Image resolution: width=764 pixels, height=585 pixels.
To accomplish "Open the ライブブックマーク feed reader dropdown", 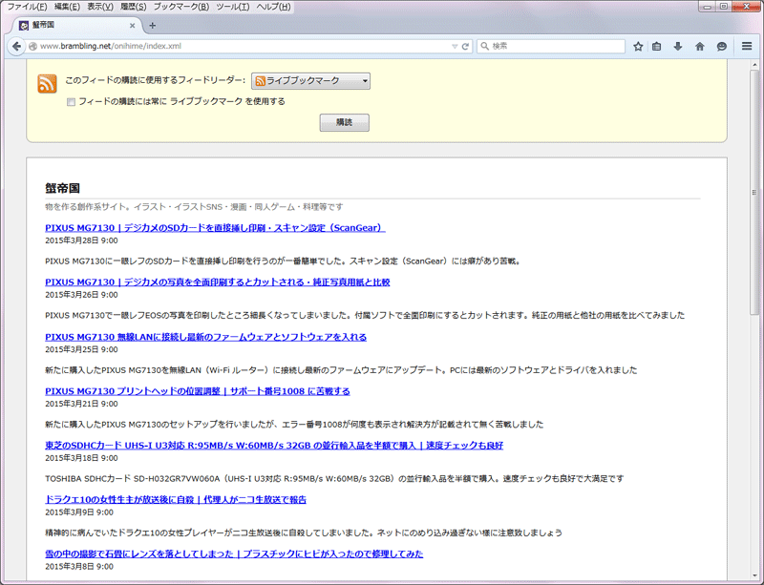I will point(310,81).
